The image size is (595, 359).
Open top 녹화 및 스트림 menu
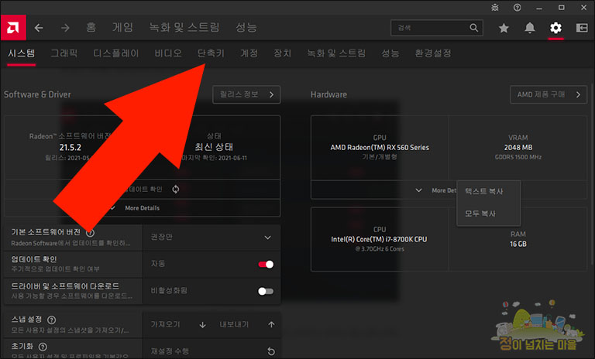point(184,27)
